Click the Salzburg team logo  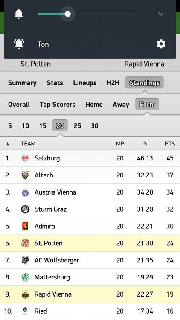pyautogui.click(x=25, y=158)
